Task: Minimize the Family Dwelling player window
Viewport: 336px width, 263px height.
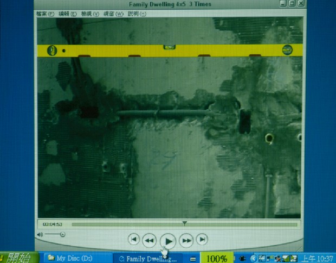Action: [281, 4]
